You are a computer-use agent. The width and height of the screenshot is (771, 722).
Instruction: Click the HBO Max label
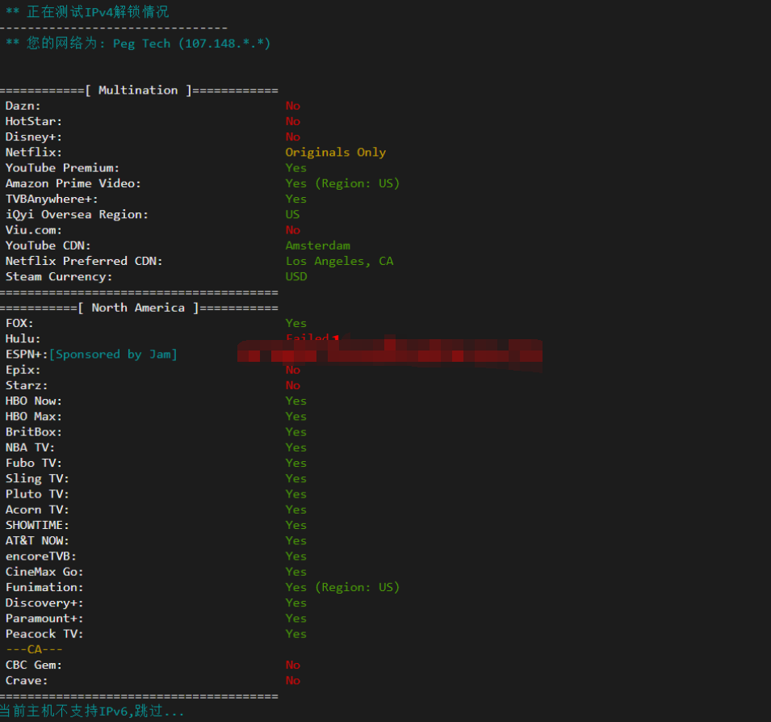pyautogui.click(x=34, y=417)
